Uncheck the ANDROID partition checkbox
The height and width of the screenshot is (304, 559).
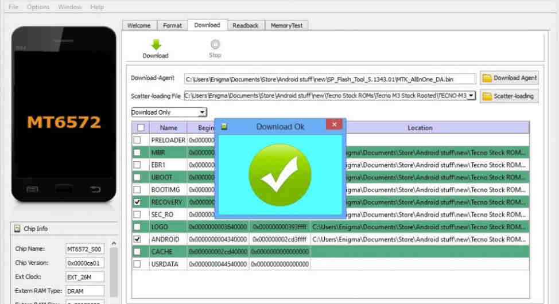pos(137,239)
